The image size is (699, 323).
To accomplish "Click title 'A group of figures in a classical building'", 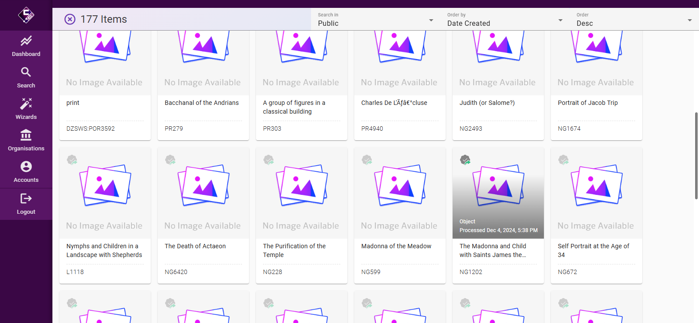I will tap(294, 107).
